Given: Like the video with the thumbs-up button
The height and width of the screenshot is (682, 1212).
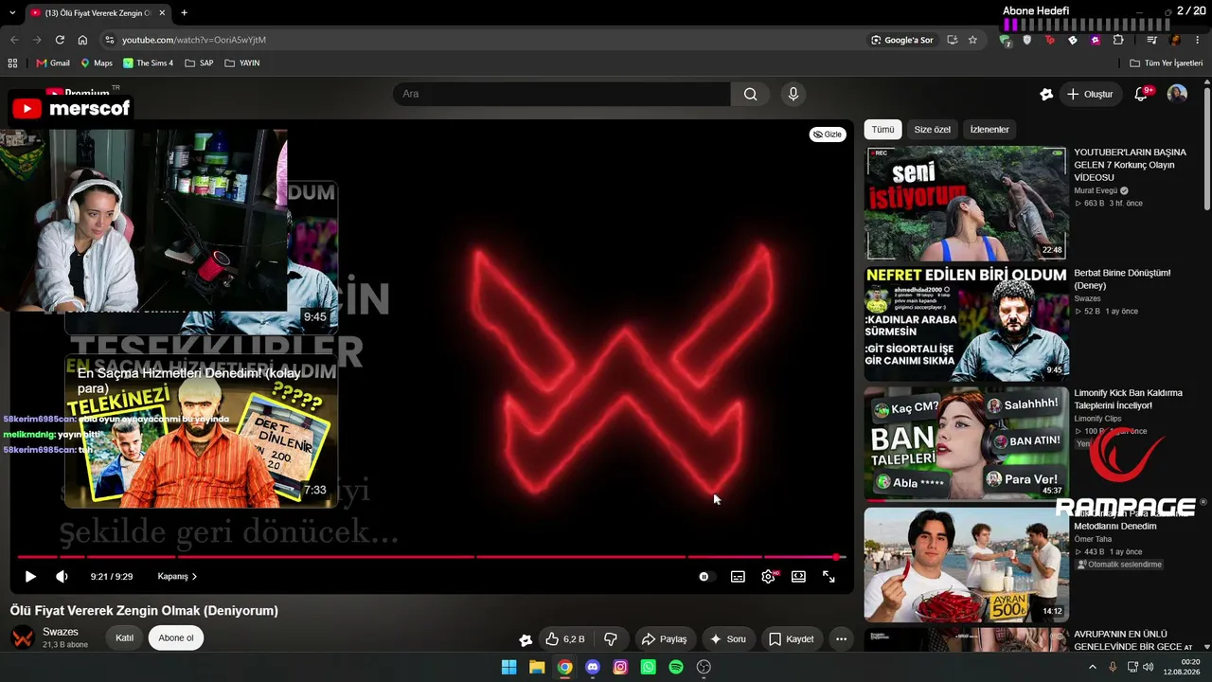Looking at the screenshot, I should (565, 639).
